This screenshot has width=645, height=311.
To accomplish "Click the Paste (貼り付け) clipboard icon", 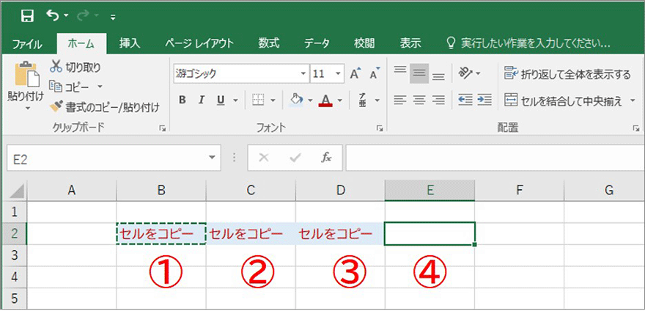I will click(26, 76).
